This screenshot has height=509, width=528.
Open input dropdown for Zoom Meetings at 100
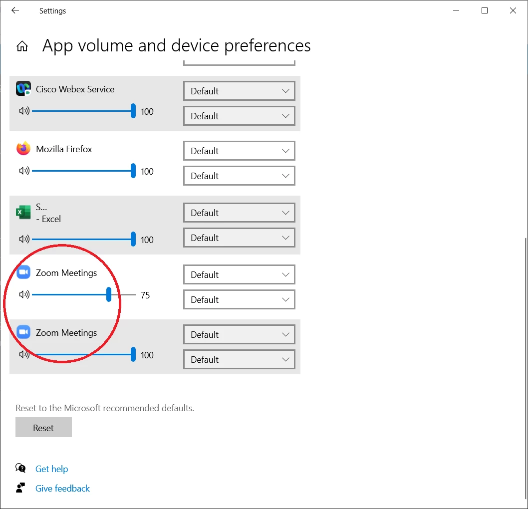pyautogui.click(x=239, y=359)
